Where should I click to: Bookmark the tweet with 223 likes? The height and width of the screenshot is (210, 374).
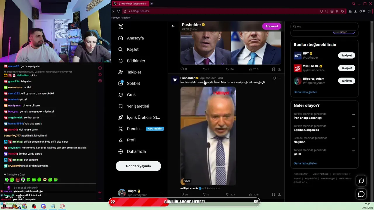tap(273, 194)
